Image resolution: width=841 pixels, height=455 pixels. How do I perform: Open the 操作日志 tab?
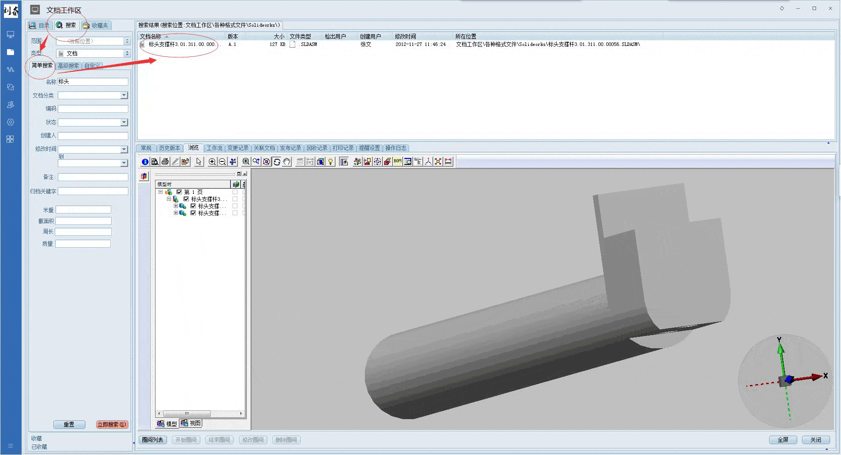click(396, 148)
